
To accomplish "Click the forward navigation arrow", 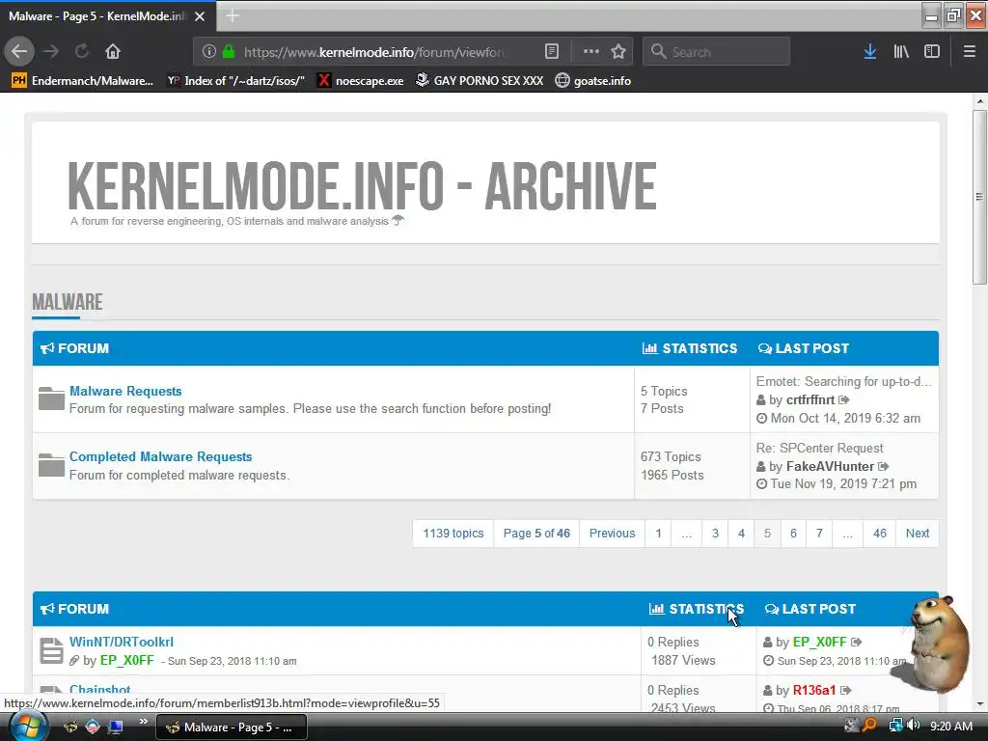I will (51, 52).
